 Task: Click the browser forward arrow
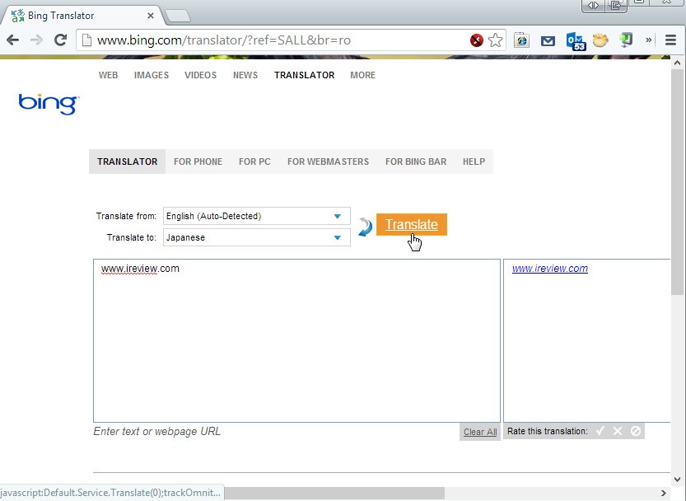[x=36, y=40]
